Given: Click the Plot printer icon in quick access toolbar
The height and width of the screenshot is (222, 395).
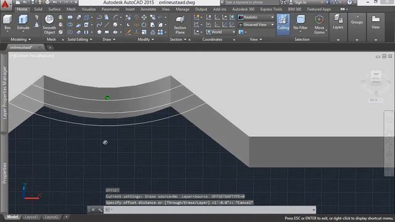Looking at the screenshot, I should [x=48, y=2].
